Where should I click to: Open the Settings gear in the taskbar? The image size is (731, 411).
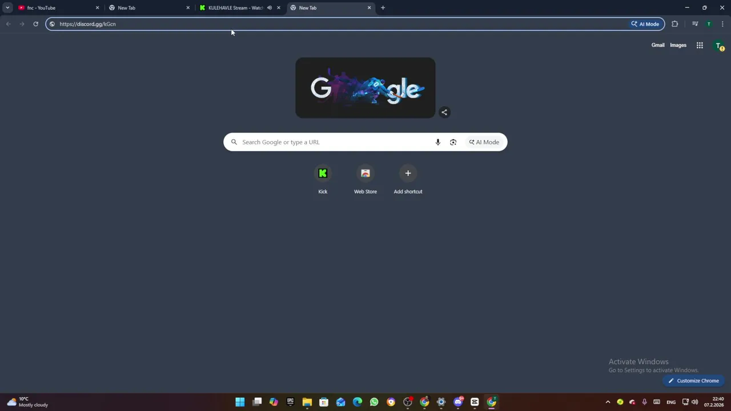coord(441,402)
